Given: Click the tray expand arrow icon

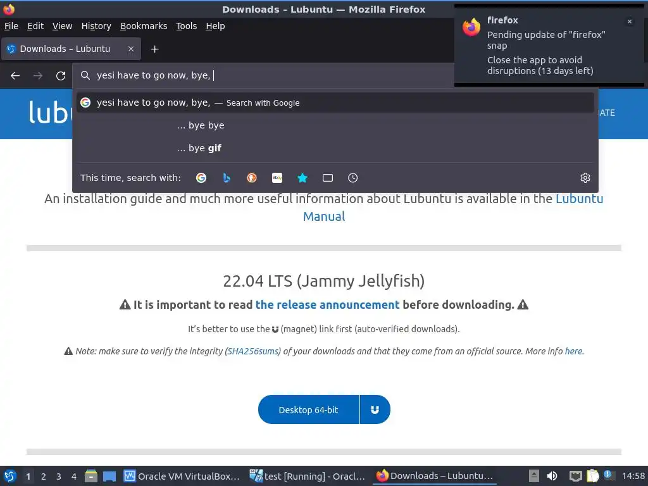Looking at the screenshot, I should point(534,476).
